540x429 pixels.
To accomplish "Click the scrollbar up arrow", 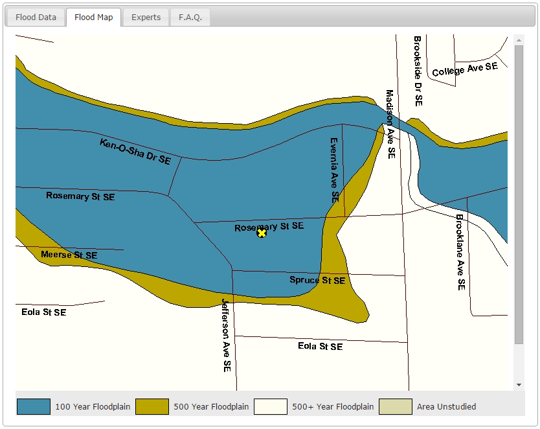I will click(x=519, y=40).
